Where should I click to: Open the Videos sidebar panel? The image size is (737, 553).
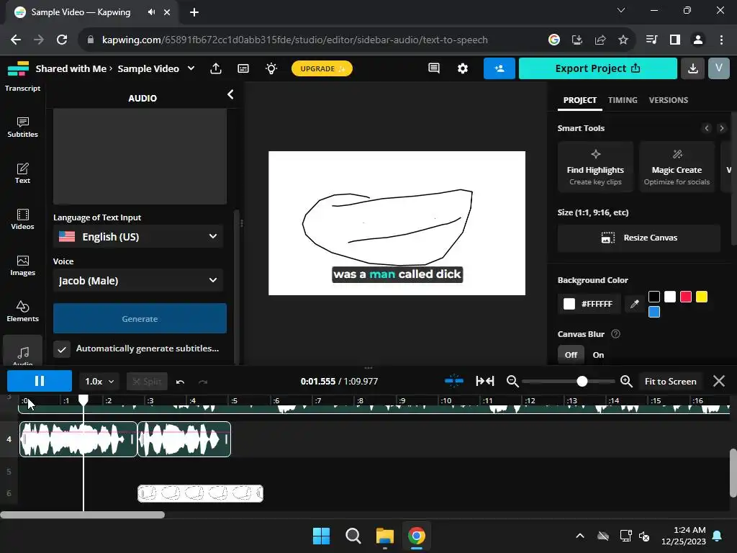coord(22,220)
